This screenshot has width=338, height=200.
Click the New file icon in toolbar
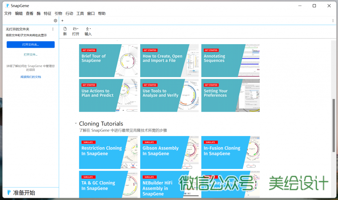[65, 29]
